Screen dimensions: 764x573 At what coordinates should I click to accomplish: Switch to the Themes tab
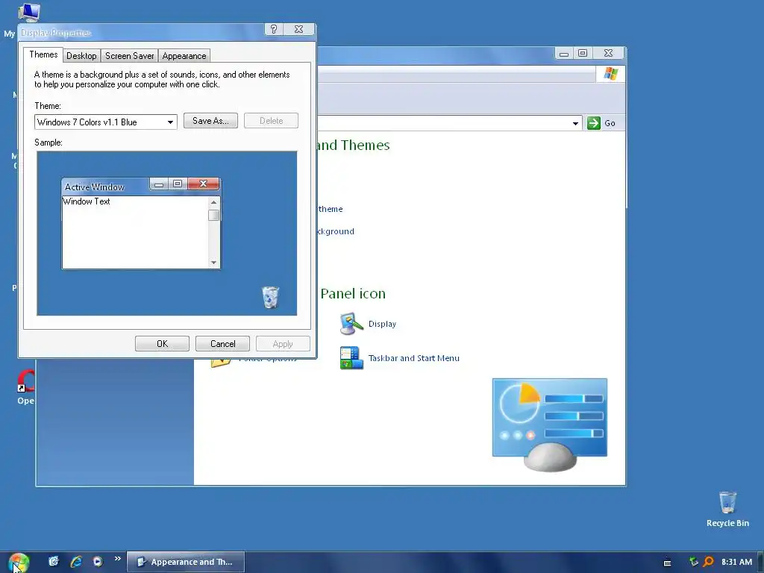pos(43,54)
